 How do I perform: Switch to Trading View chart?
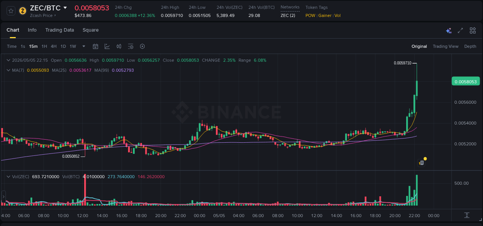tap(446, 46)
